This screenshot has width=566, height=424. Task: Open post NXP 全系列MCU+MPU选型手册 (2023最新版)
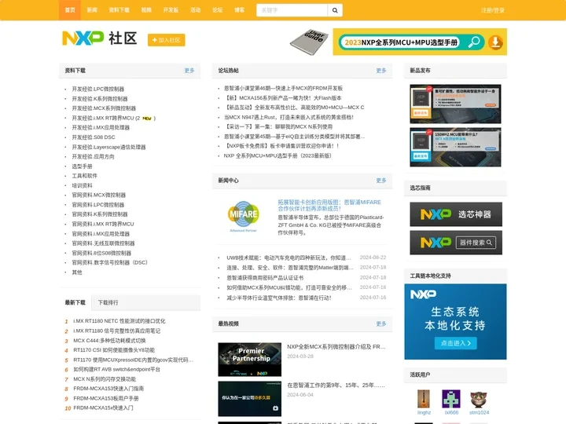click(277, 155)
